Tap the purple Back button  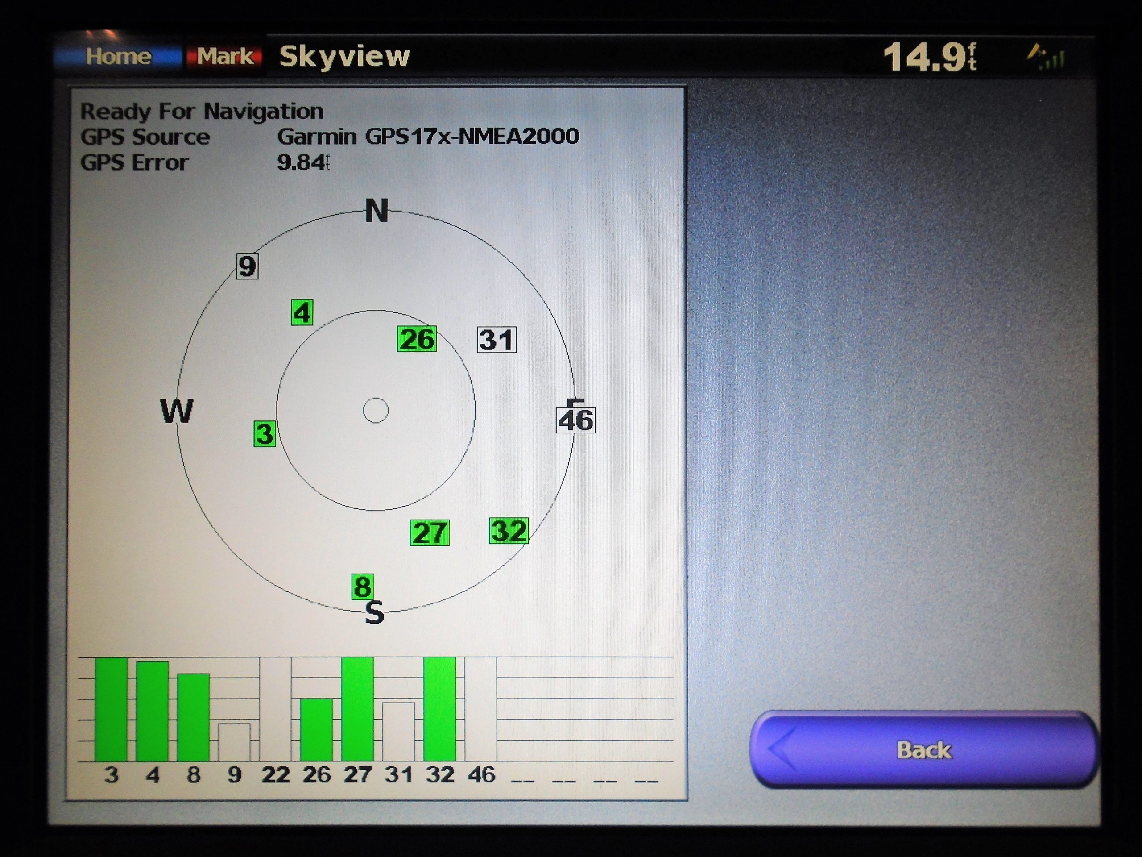pos(923,749)
